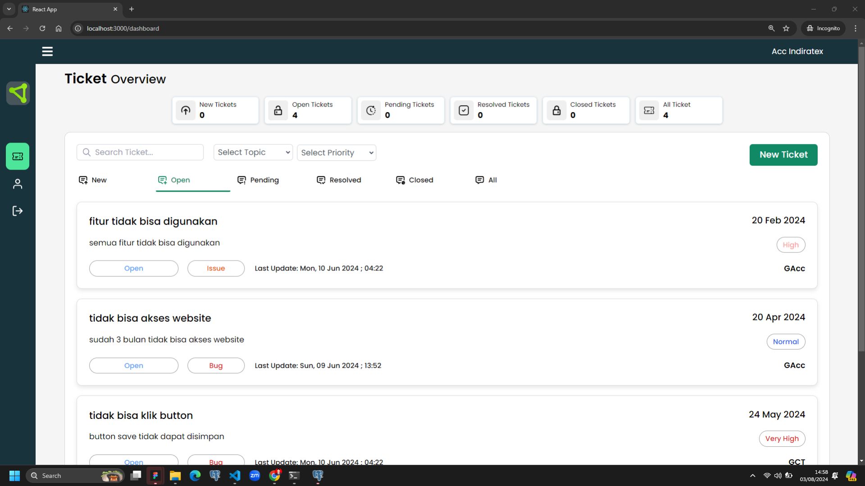Click the Open Tickets lock icon
The height and width of the screenshot is (486, 865).
click(x=278, y=110)
